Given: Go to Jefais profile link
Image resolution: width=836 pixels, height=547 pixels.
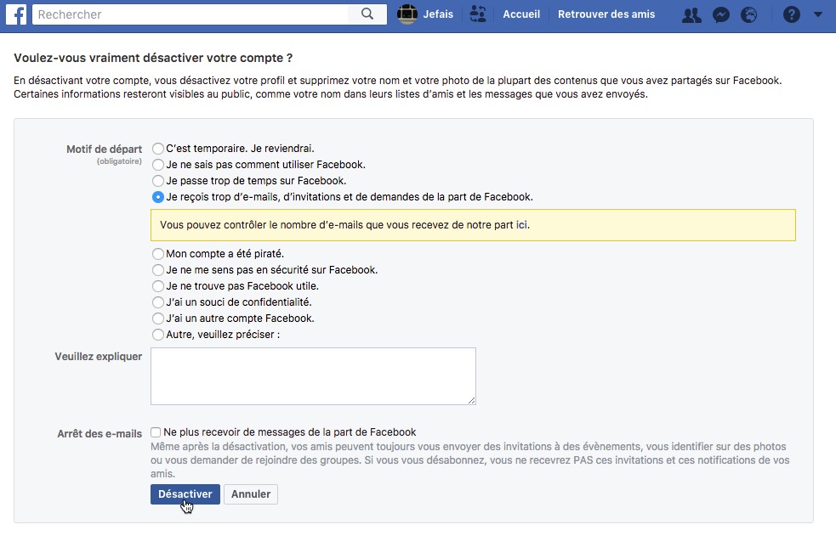Looking at the screenshot, I should tap(438, 14).
